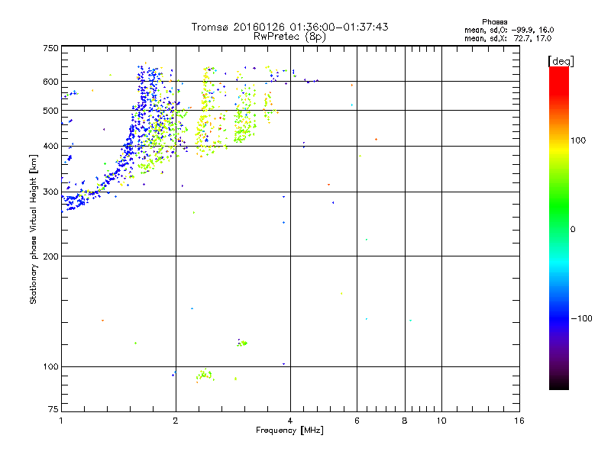
Task: Click the y-axis label '500'
Action: pyautogui.click(x=50, y=111)
